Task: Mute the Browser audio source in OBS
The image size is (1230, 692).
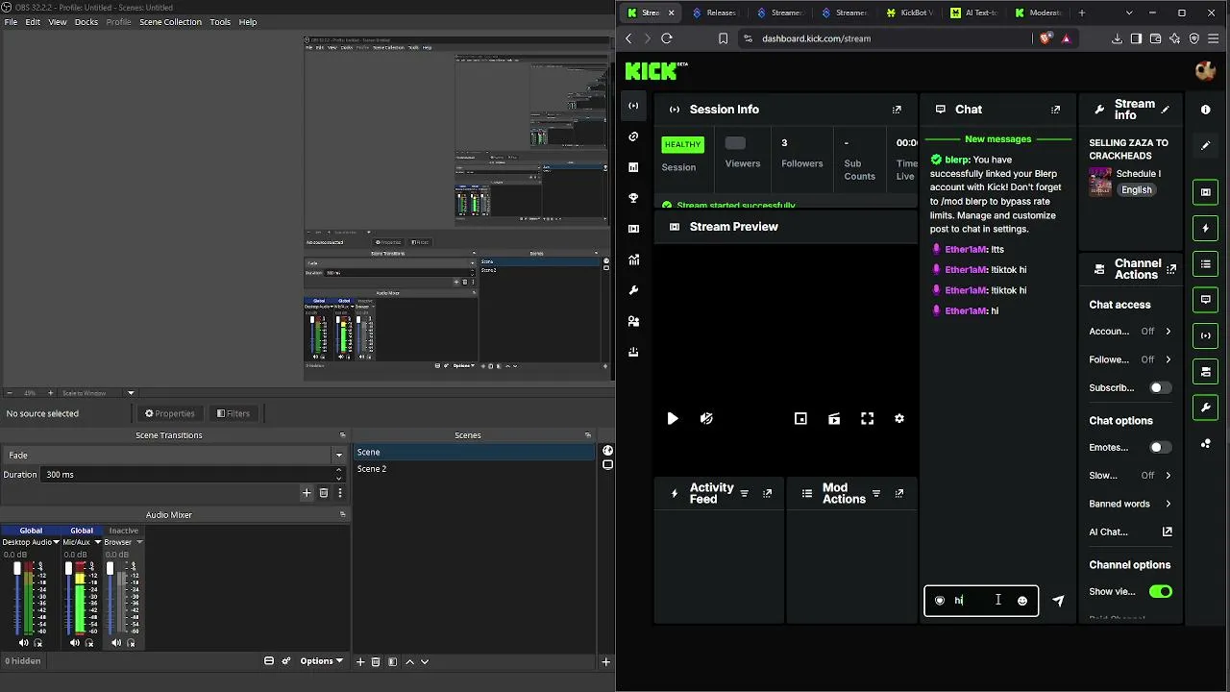Action: (116, 643)
